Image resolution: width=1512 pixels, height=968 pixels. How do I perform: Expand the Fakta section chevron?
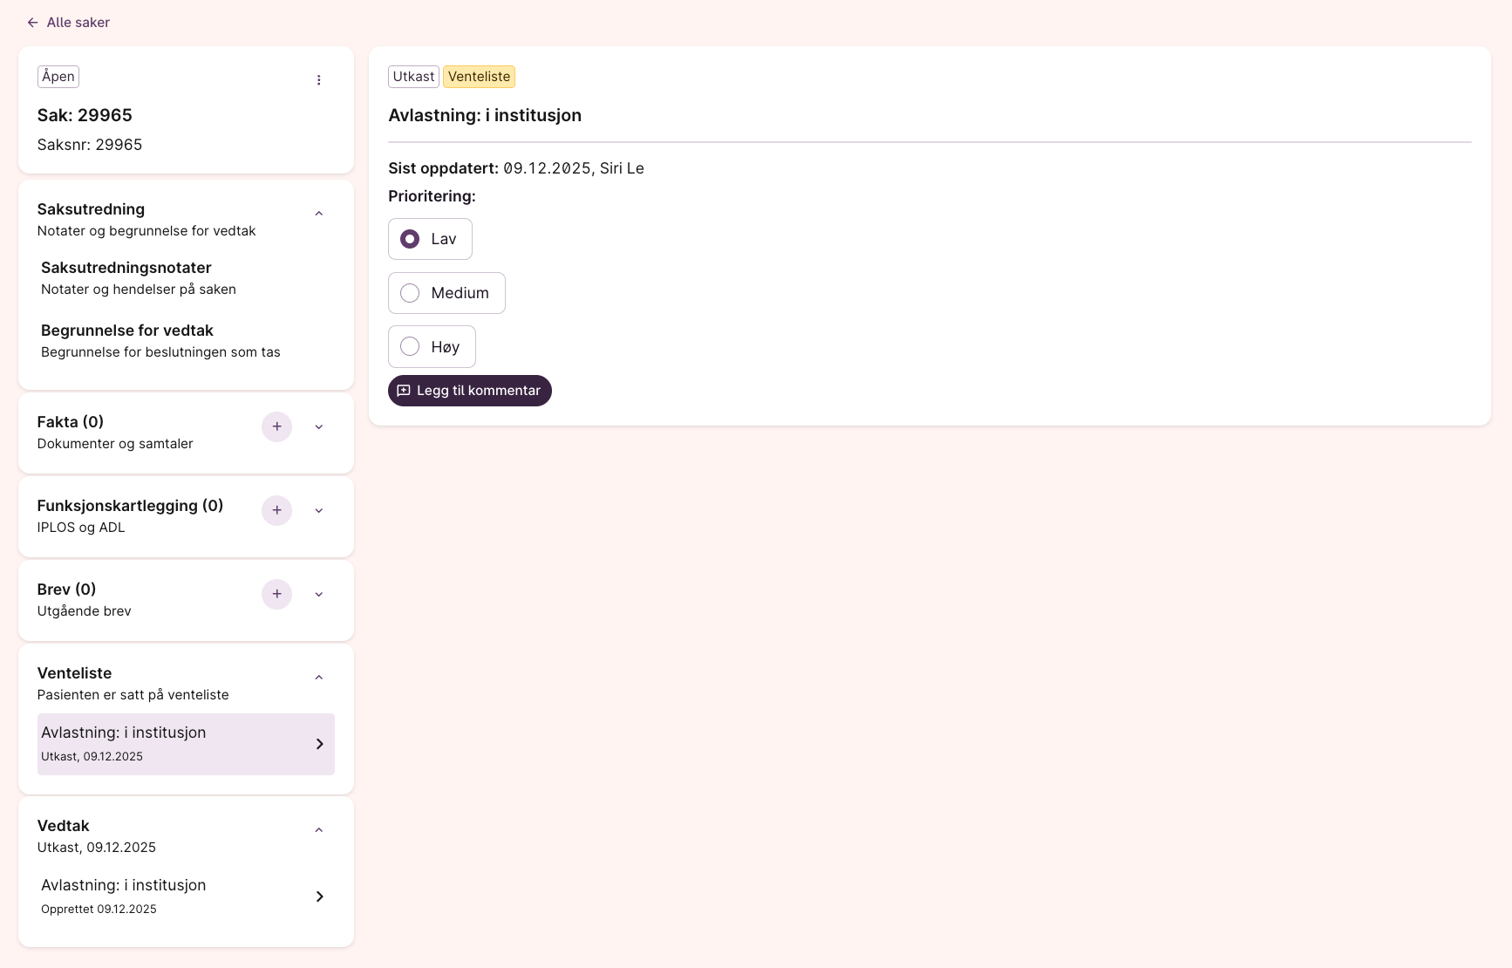coord(318,427)
